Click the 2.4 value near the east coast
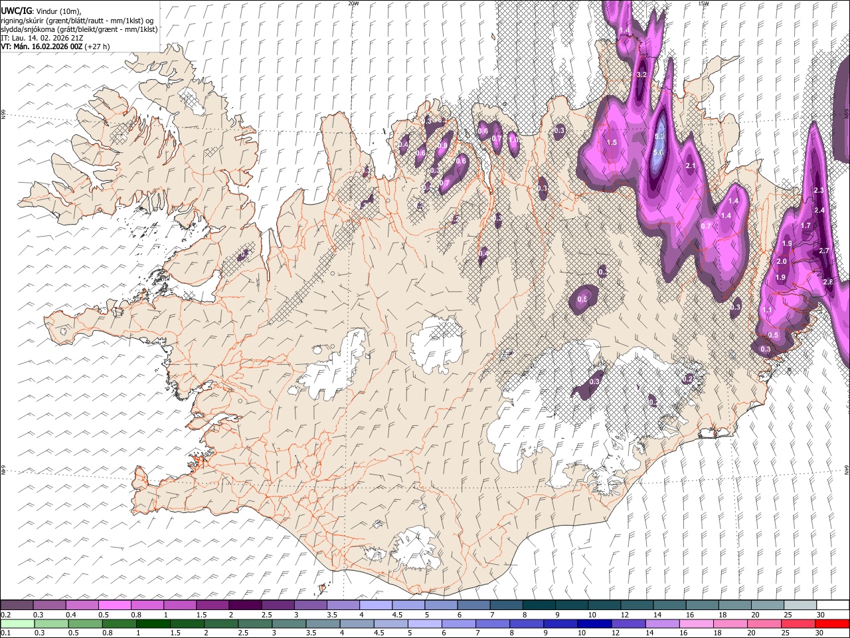This screenshot has width=850, height=638. pos(819,211)
